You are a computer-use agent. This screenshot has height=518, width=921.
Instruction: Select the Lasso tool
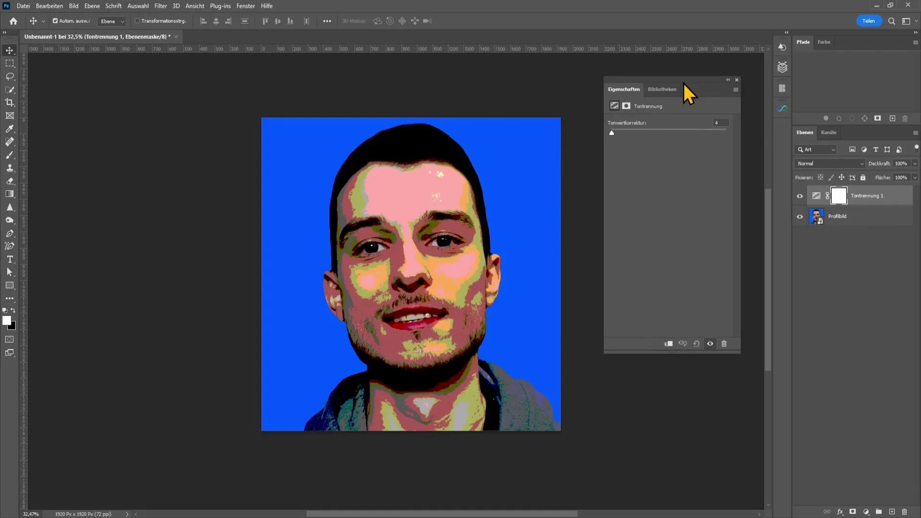pos(10,76)
